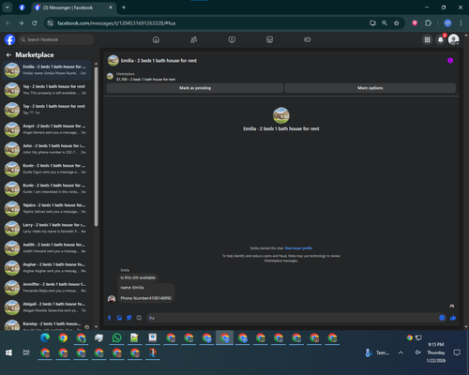Open John's conversation about phone number
This screenshot has height=375, width=469.
(x=47, y=149)
